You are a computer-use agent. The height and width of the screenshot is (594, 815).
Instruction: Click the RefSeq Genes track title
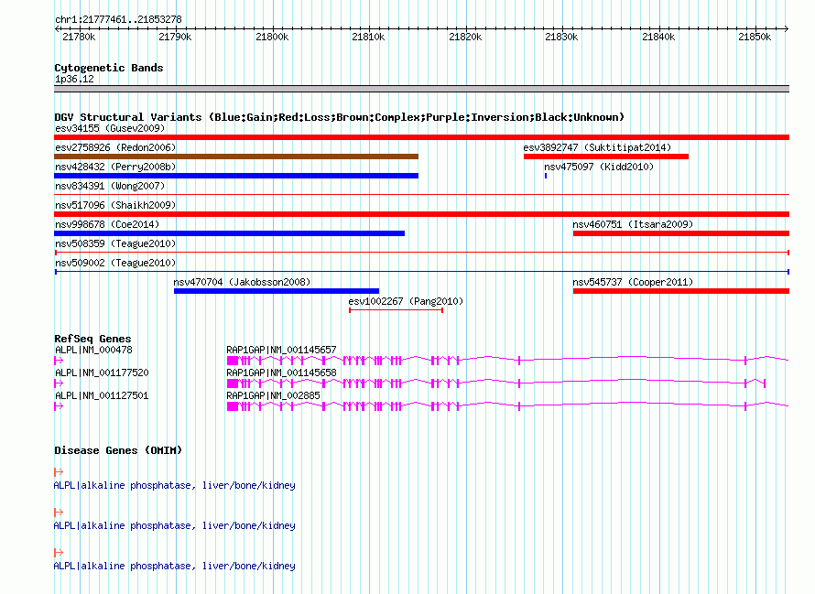tap(92, 339)
